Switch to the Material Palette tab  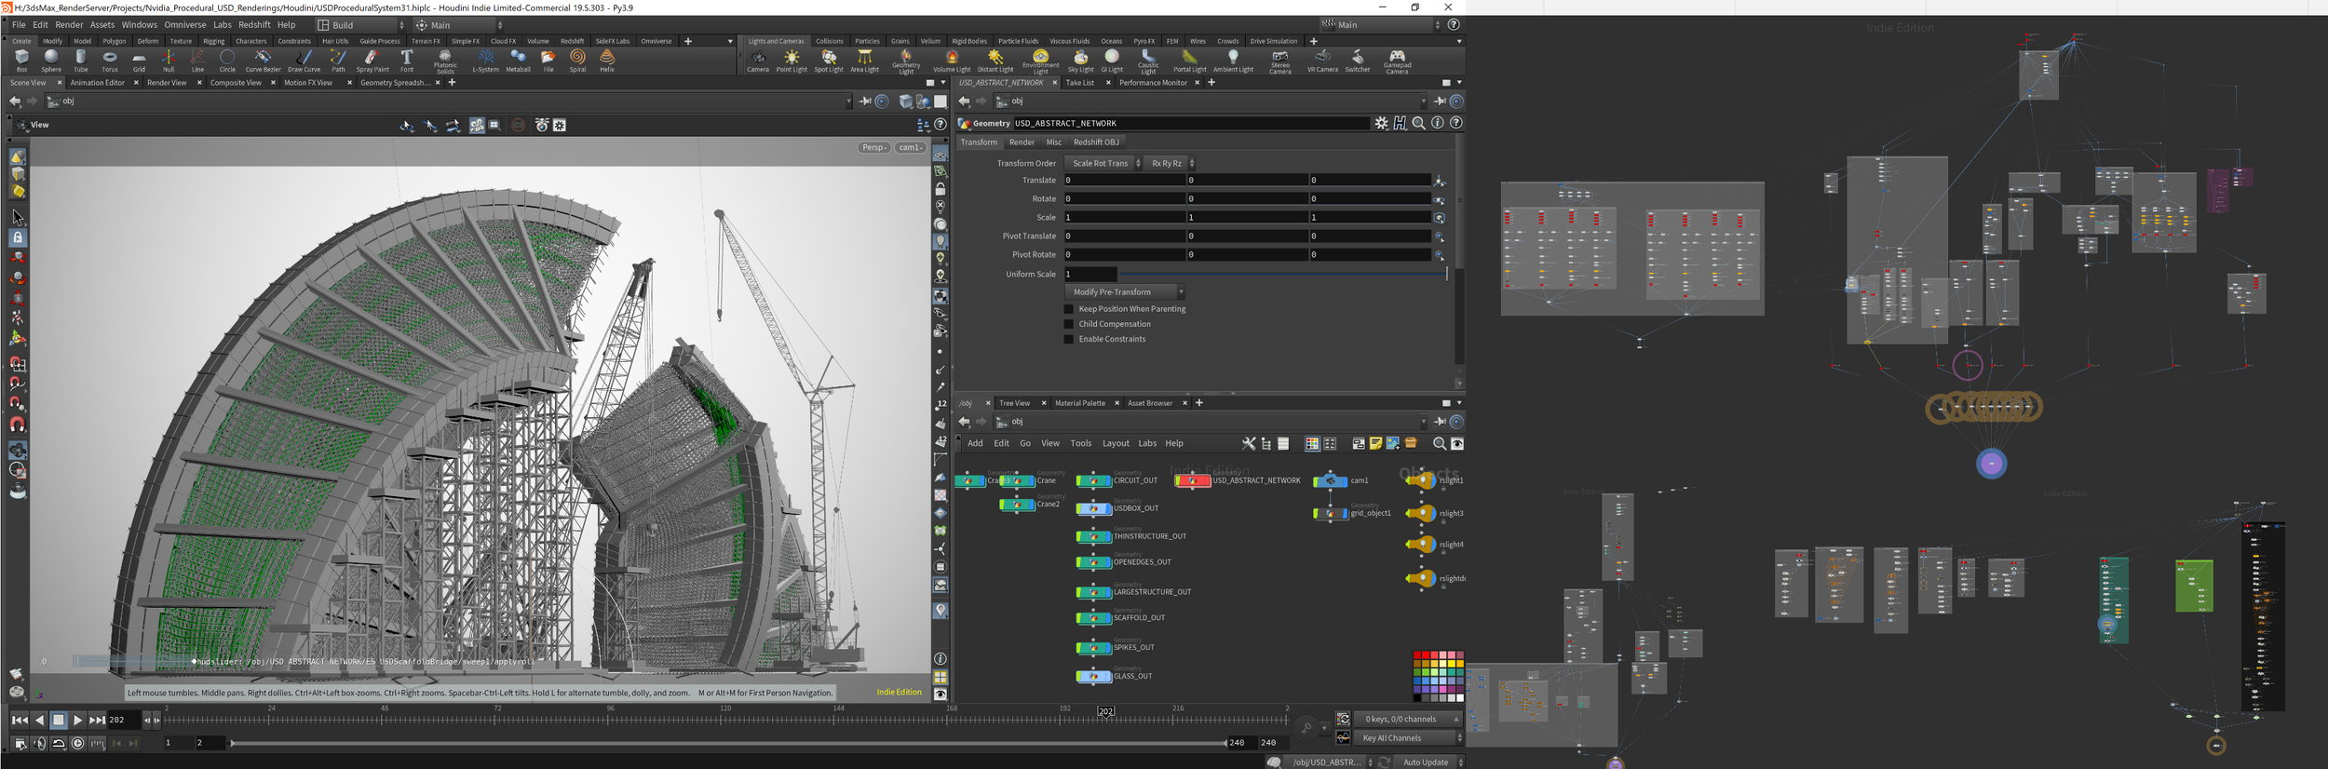point(1080,403)
